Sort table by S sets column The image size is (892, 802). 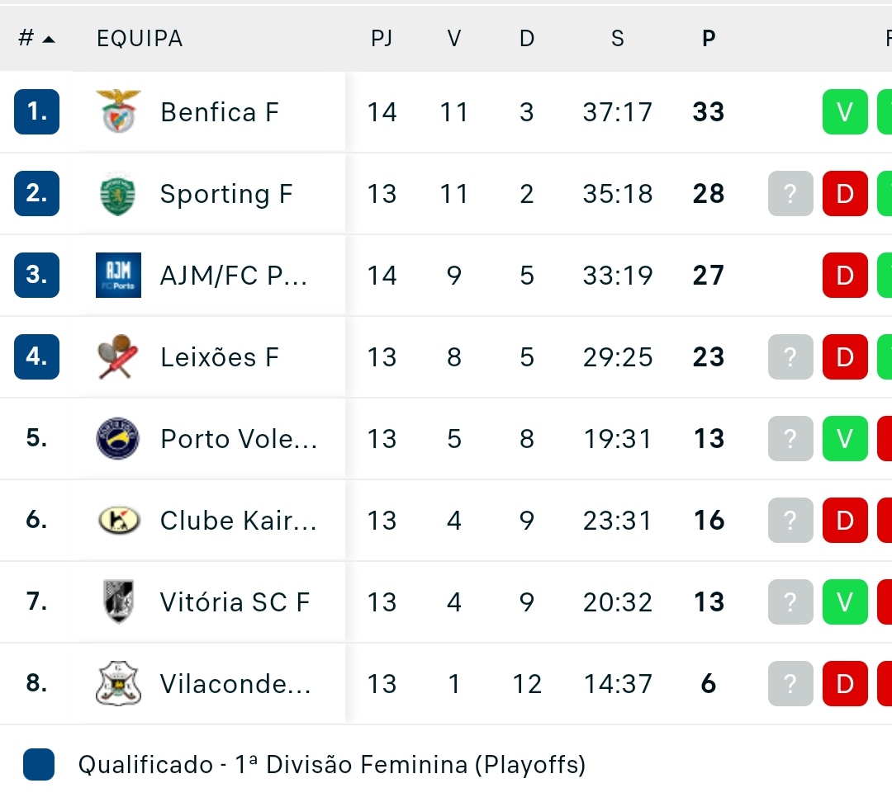pos(618,39)
